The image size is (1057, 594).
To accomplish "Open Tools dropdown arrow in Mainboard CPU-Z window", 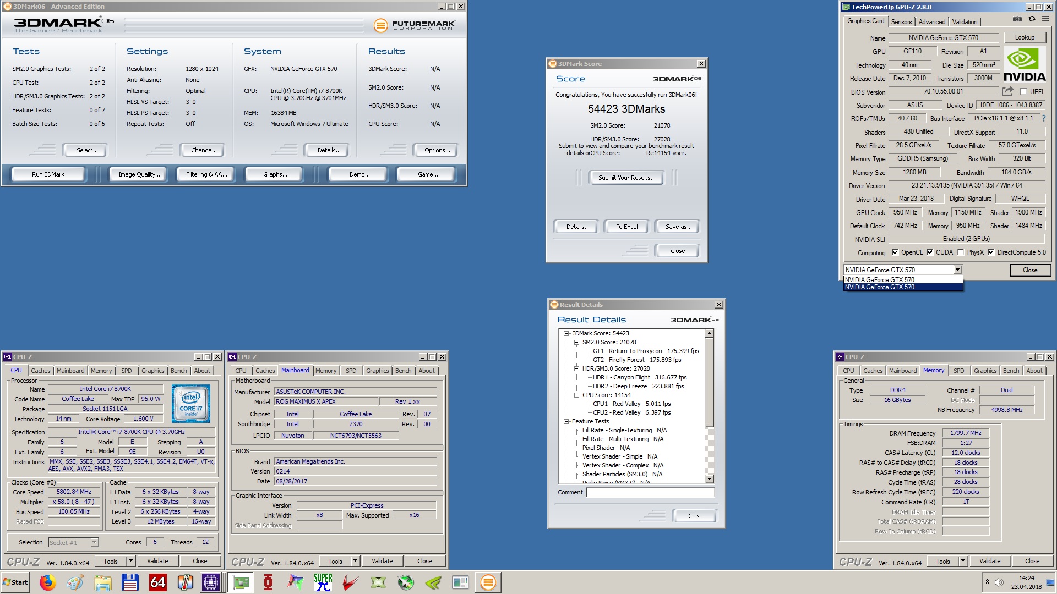I will click(355, 562).
